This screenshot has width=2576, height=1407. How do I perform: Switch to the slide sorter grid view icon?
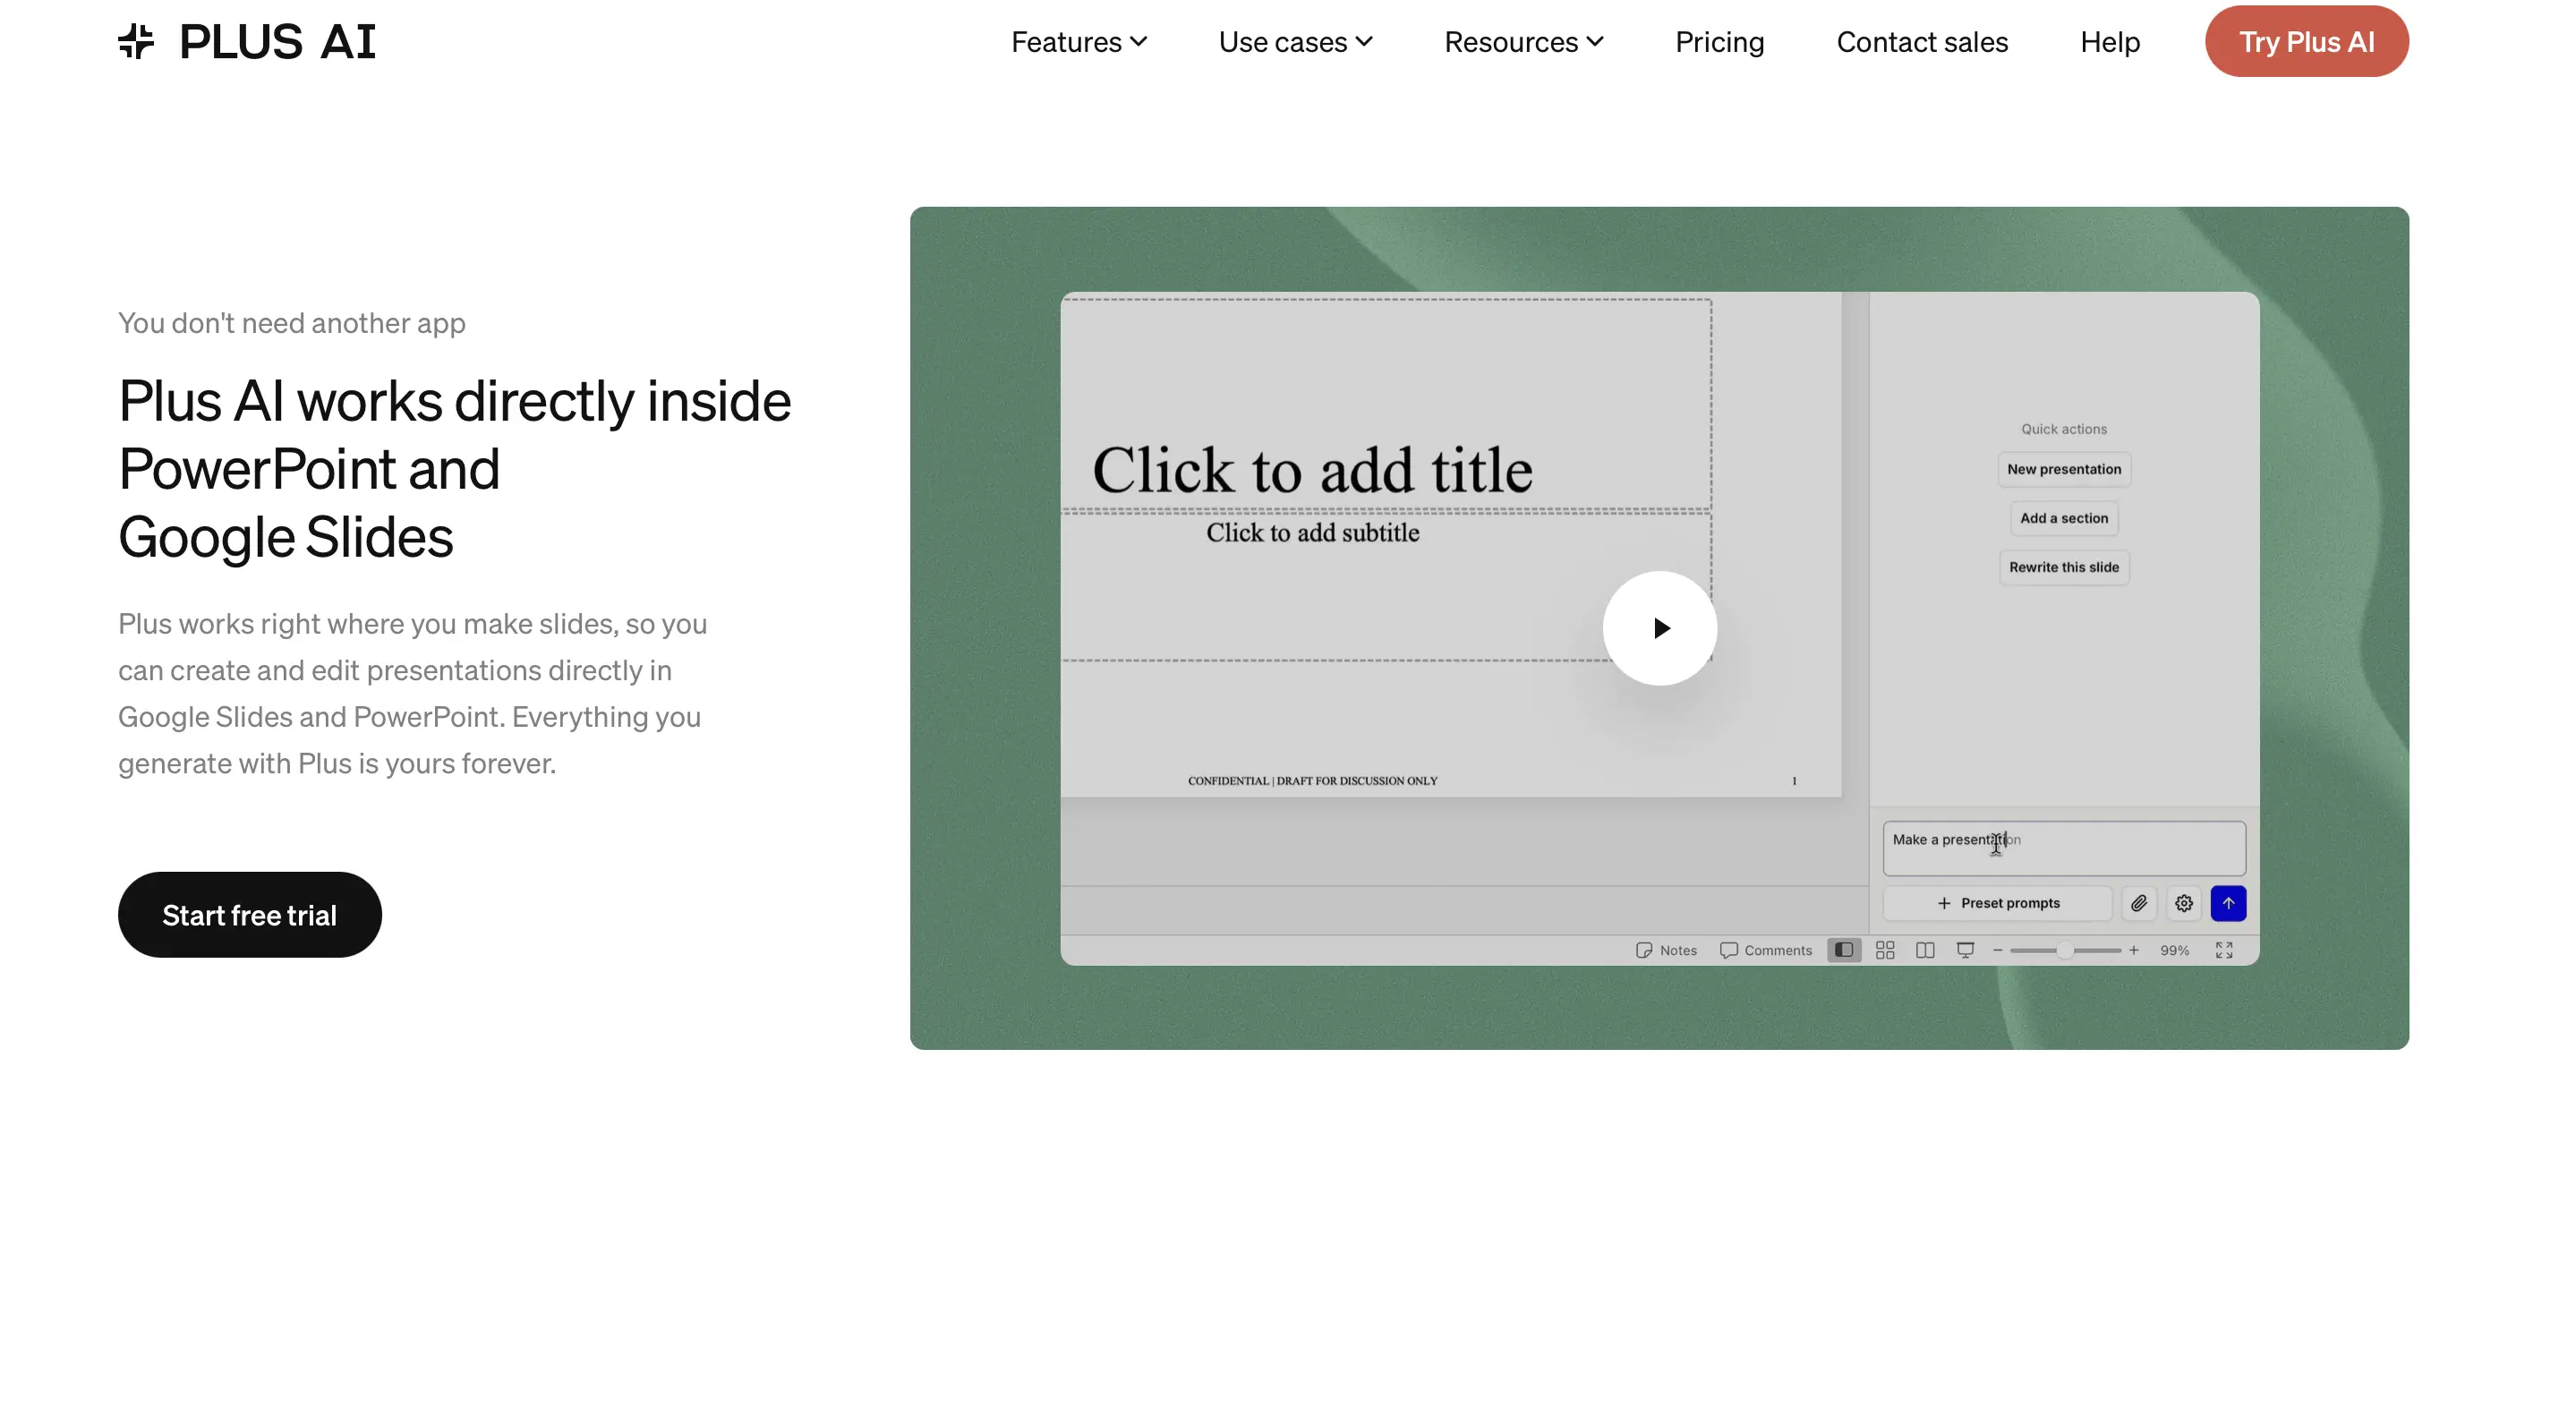1885,950
